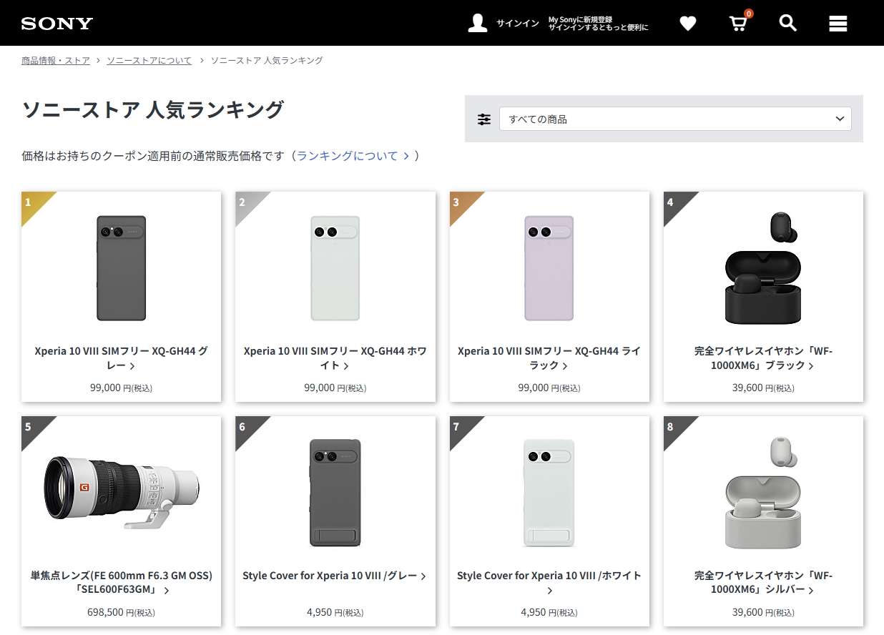Viewport: 884px width, 635px height.
Task: Click Style Cover for Xperia /グレー title
Action: (x=335, y=576)
